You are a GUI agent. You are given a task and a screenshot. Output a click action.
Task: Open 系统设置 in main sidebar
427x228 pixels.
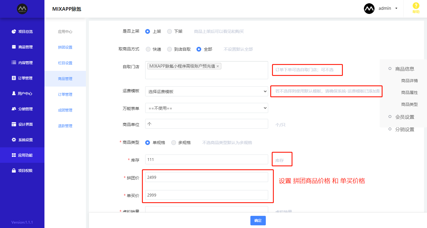tap(22, 140)
